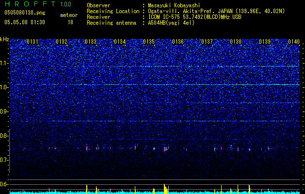The height and width of the screenshot is (194, 305).
Task: Click the meteor count value 18
Action: pos(70,22)
